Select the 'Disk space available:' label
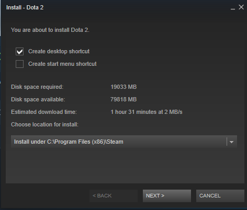Viewport: 247px width, 210px height. pos(38,99)
